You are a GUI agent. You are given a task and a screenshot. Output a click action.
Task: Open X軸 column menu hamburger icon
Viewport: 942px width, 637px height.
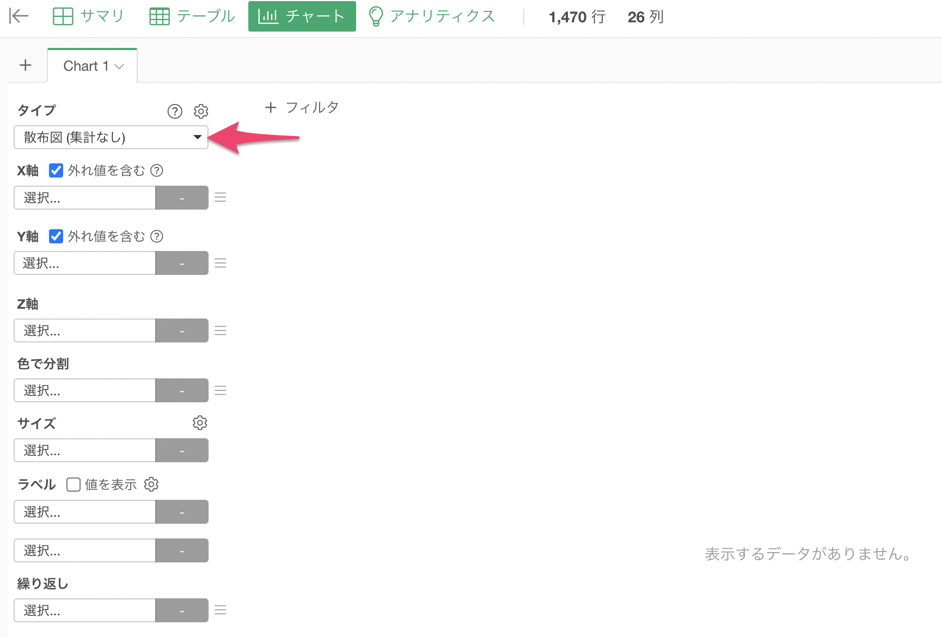point(221,197)
